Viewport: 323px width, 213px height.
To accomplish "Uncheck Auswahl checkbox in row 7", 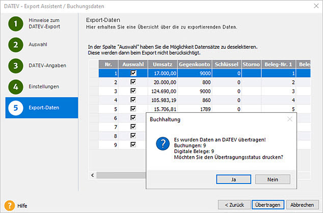I will (x=133, y=127).
